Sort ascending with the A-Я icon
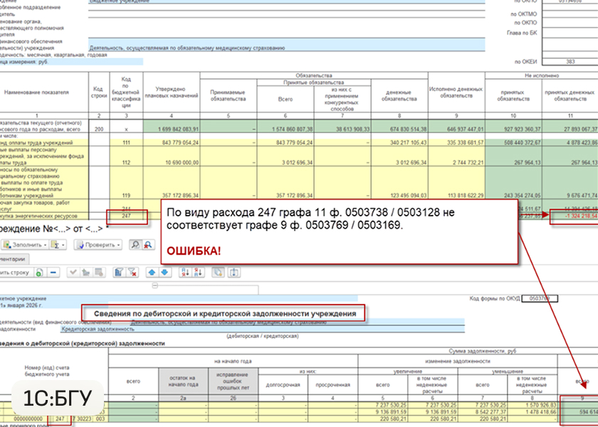The width and height of the screenshot is (598, 427). tap(184, 272)
